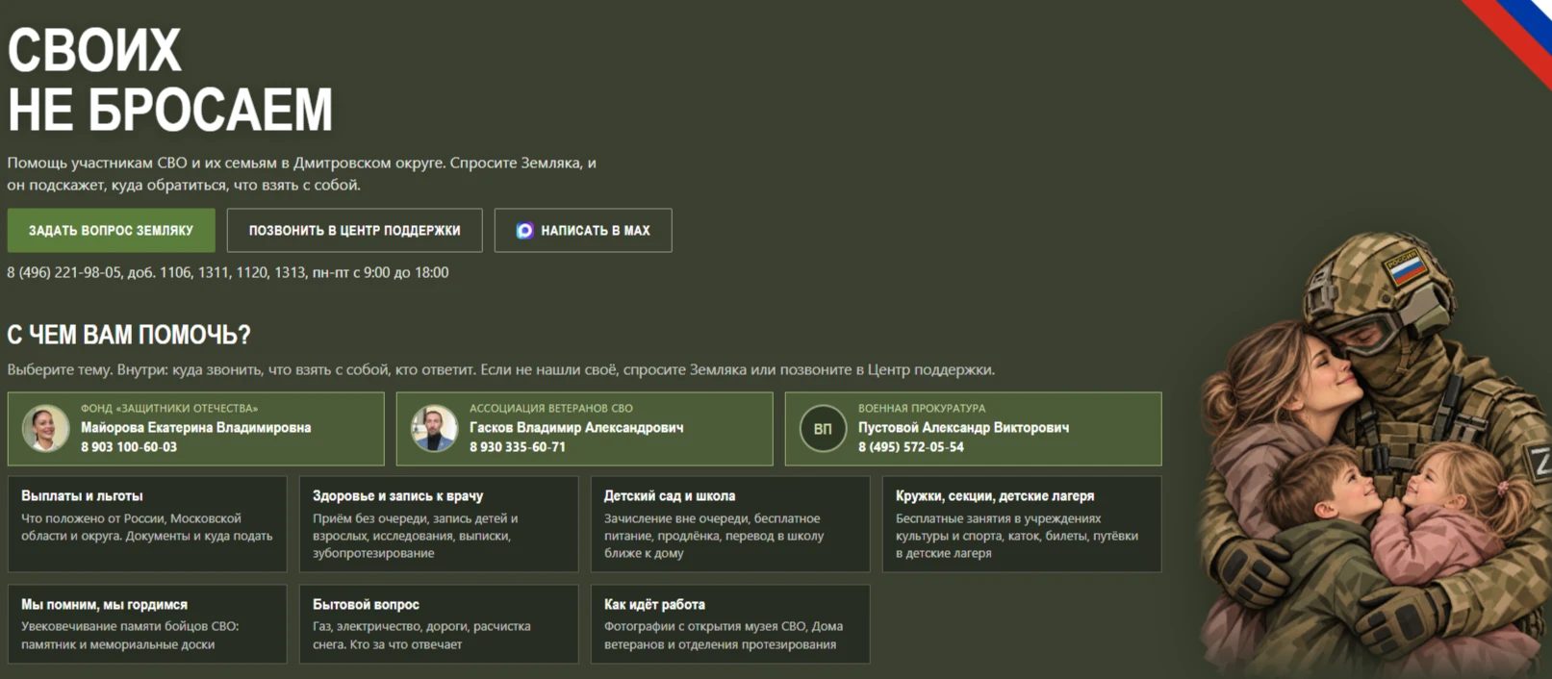This screenshot has height=679, width=1552.
Task: Open Майорова Екатерина Владимировна's avatar photo
Action: [x=45, y=429]
